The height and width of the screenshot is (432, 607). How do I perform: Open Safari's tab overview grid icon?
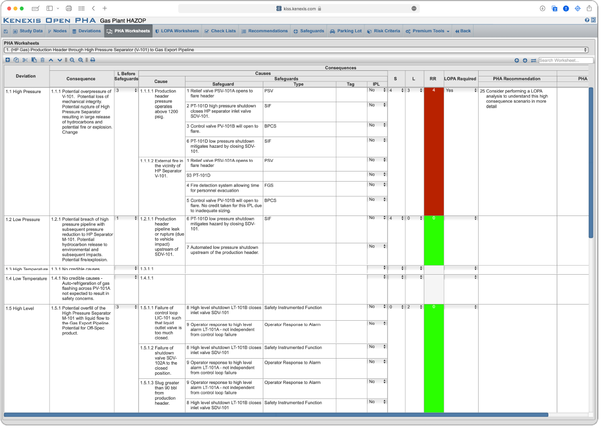[81, 9]
